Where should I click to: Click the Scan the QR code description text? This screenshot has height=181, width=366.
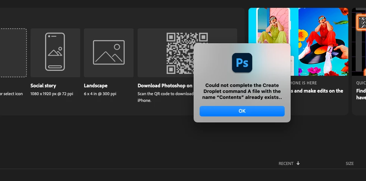(165, 97)
